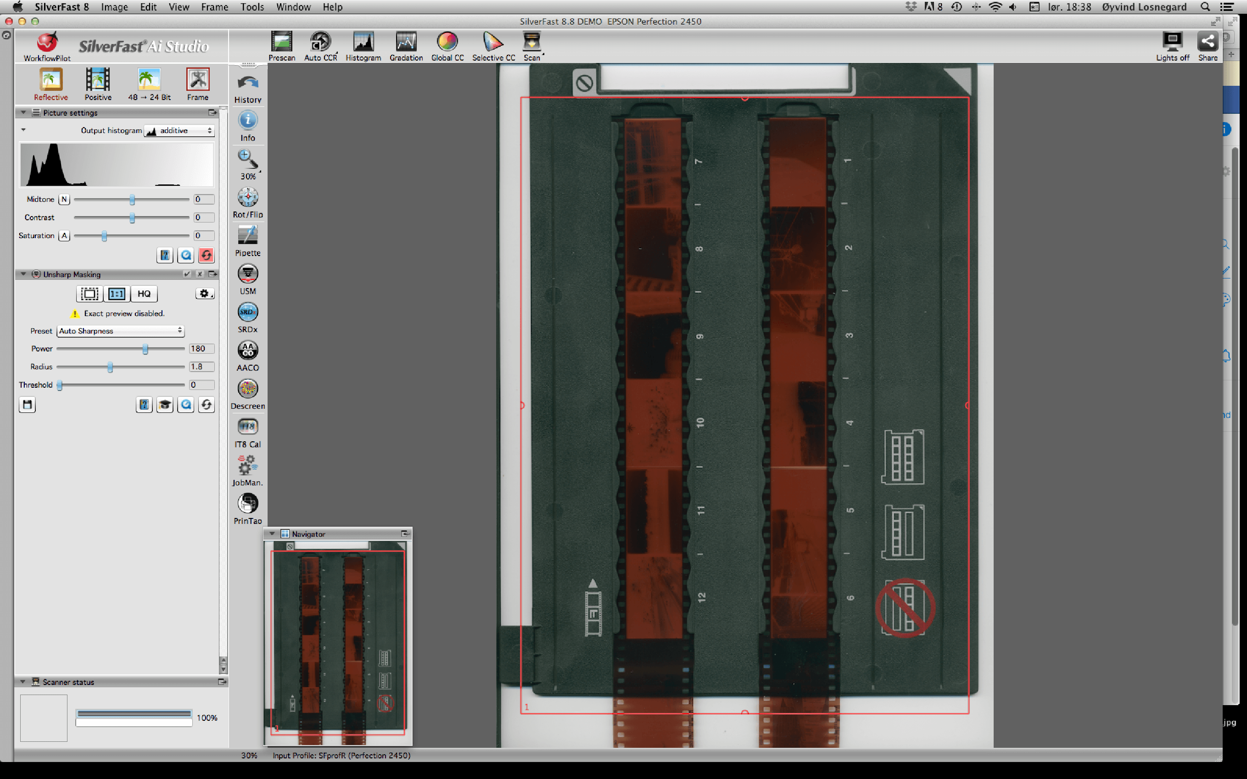Viewport: 1247px width, 779px height.
Task: Open Spotlight search in menu bar
Action: point(1205,7)
